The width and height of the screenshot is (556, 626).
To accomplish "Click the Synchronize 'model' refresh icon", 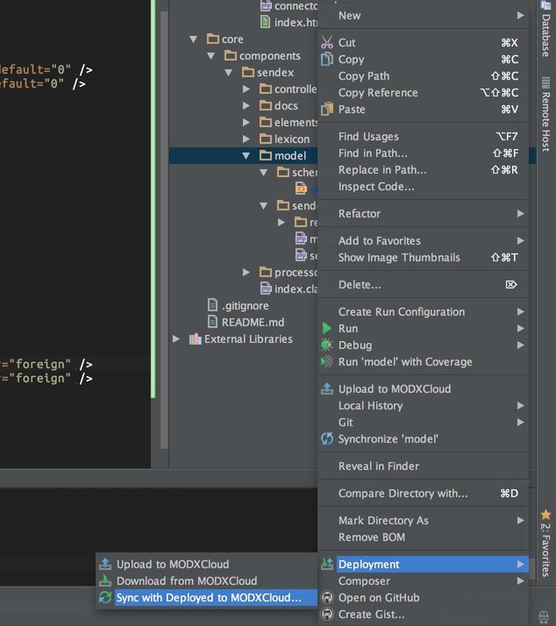I will 327,438.
